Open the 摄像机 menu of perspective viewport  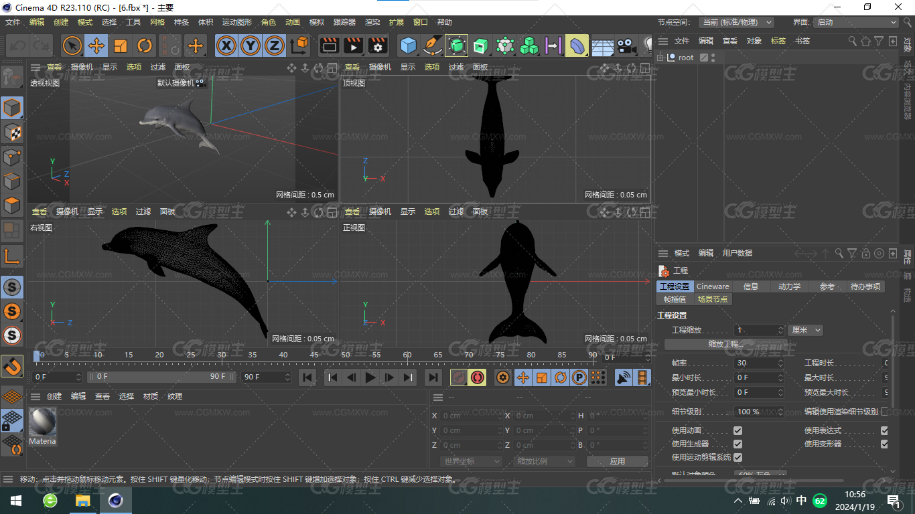click(82, 67)
